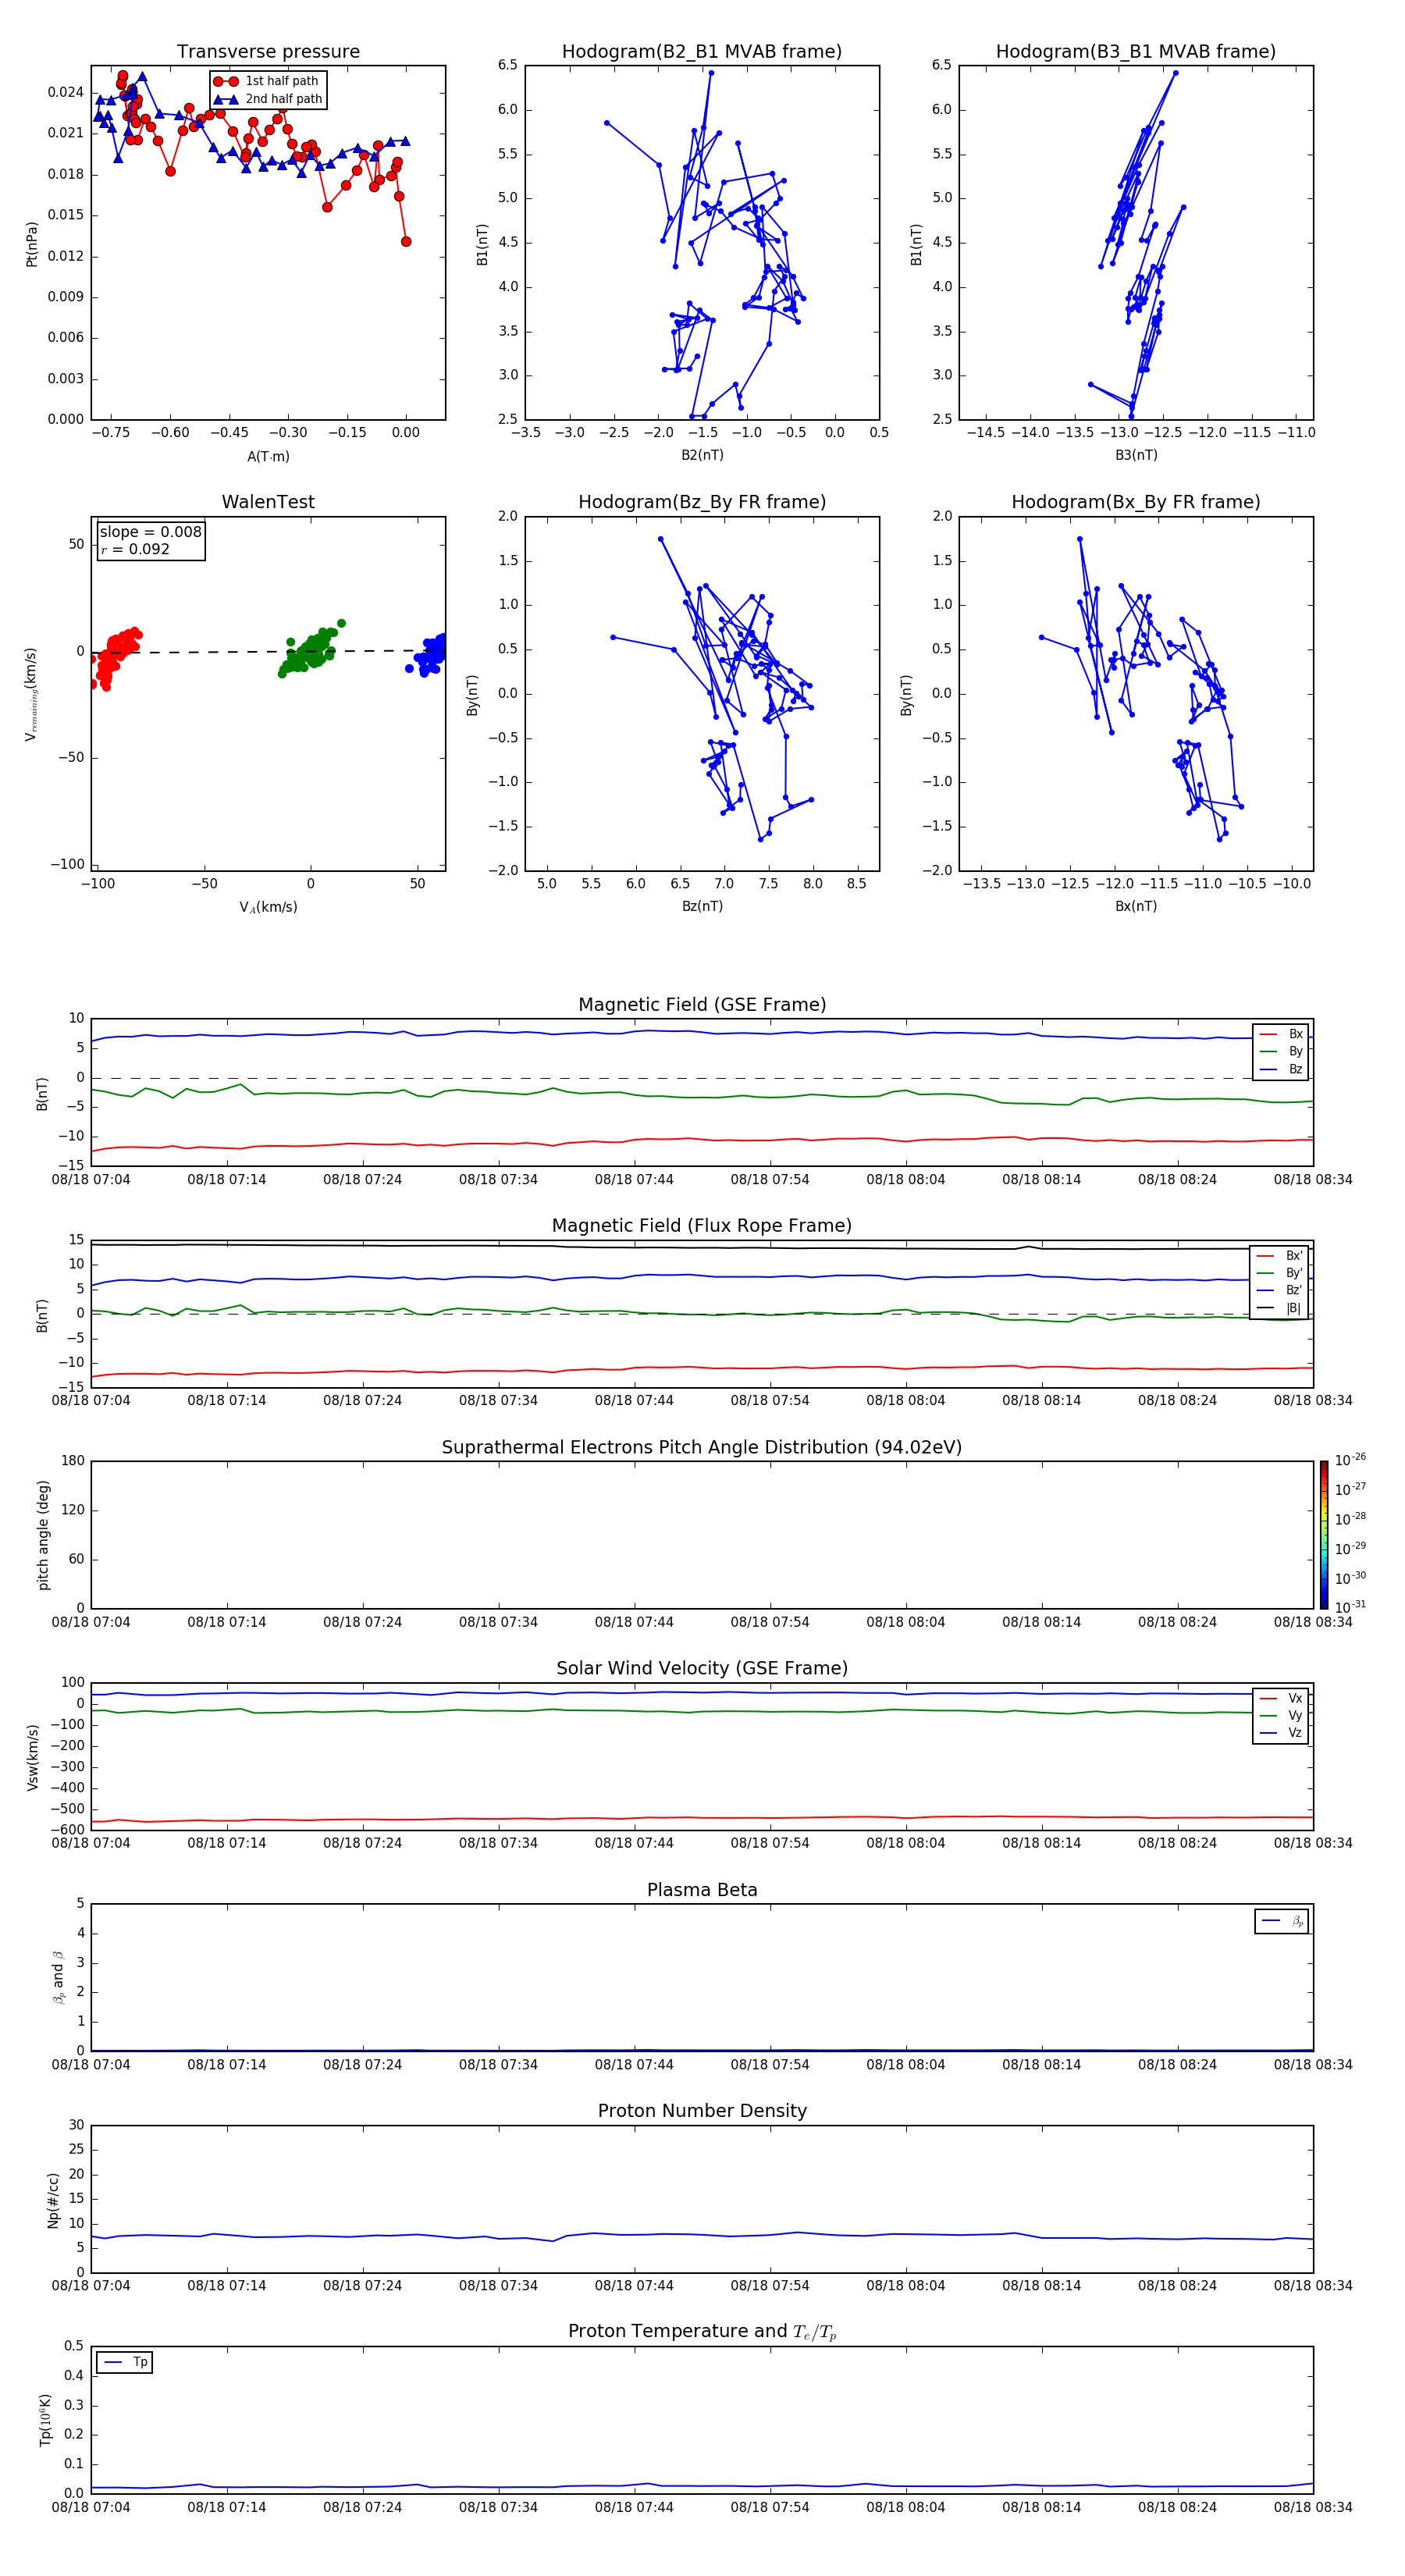
Task: Click 'Hodogram(B2_B1 MVAB frame)' title
Action: 702,52
